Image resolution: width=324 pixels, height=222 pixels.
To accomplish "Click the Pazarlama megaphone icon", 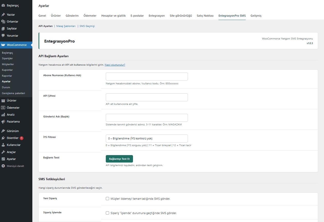I will (3, 122).
